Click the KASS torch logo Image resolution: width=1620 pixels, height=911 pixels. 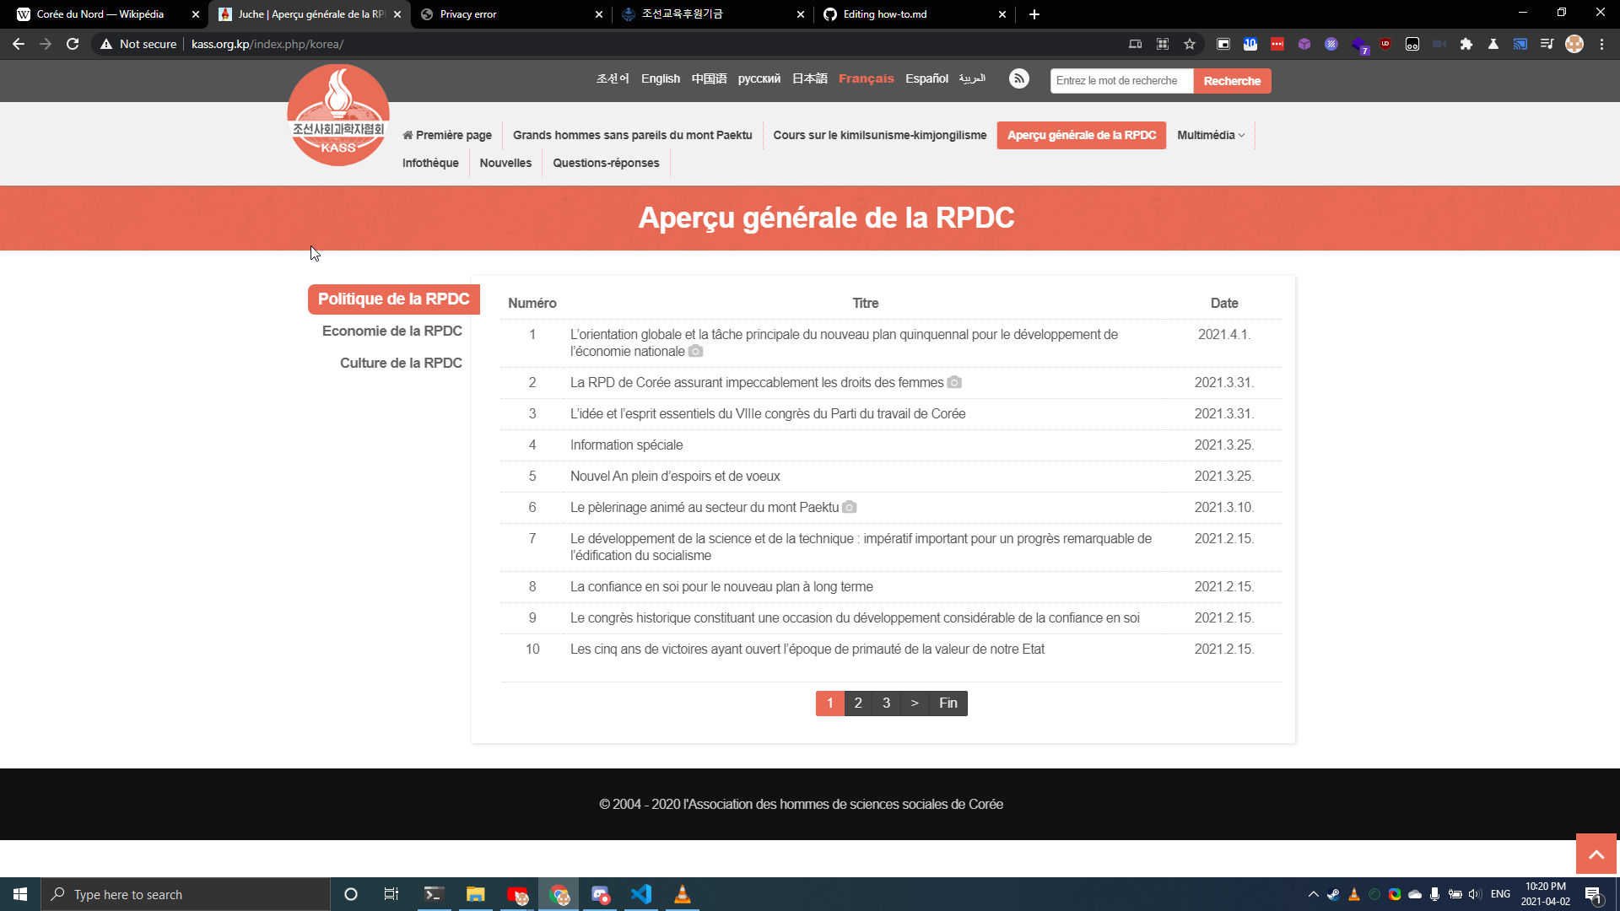338,115
